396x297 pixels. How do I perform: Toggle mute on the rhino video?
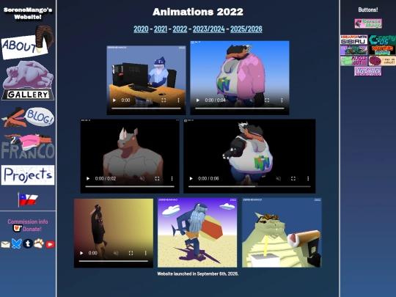[142, 178]
